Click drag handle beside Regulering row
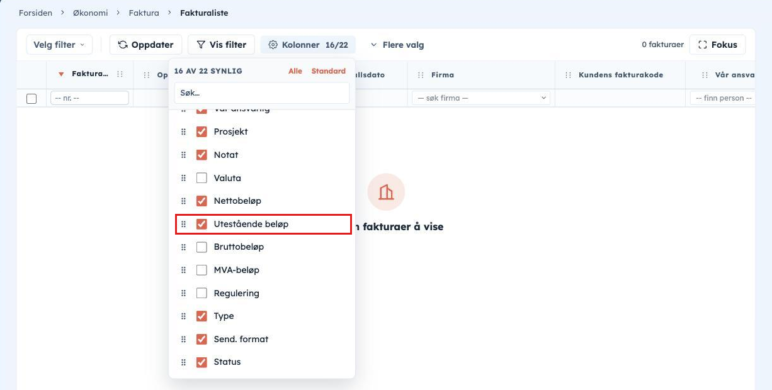This screenshot has width=772, height=390. tap(184, 293)
